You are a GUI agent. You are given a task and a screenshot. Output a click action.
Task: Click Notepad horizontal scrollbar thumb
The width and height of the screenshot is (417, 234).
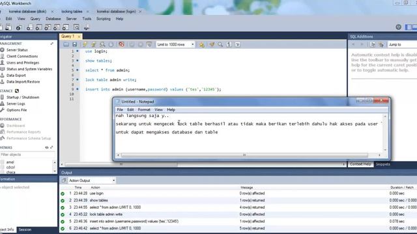point(244,155)
